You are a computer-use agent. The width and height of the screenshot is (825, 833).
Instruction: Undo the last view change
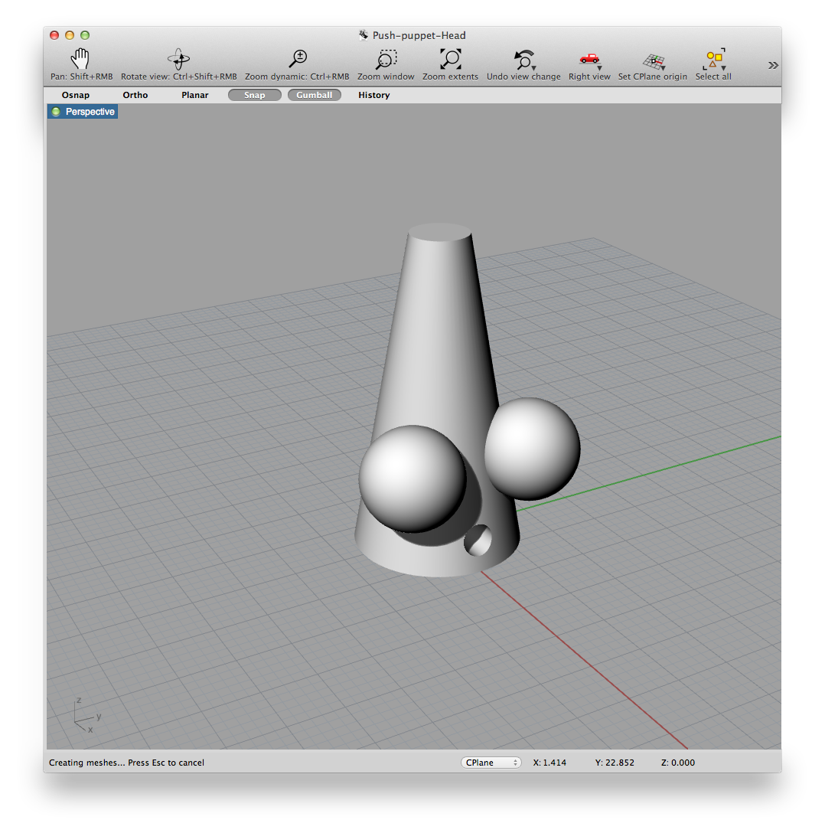523,61
